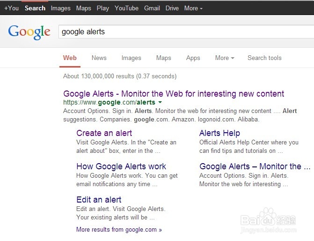The image size is (314, 241).
Task: Open the +You link in top bar
Action: click(x=11, y=8)
